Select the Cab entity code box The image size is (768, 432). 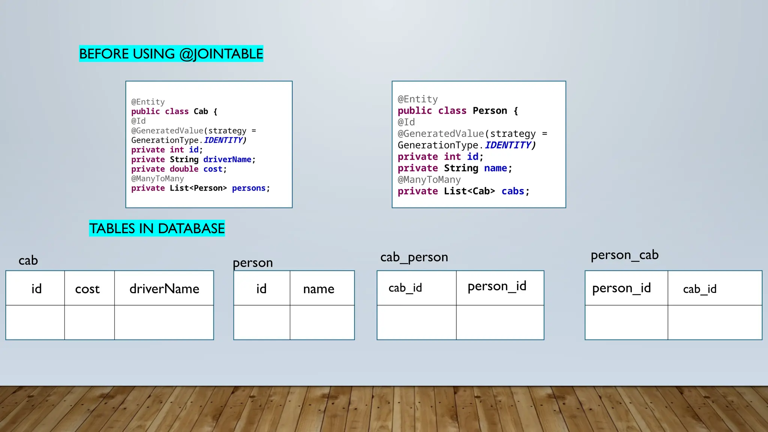[x=209, y=144]
